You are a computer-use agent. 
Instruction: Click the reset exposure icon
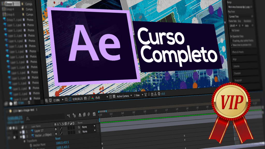[x=159, y=94]
